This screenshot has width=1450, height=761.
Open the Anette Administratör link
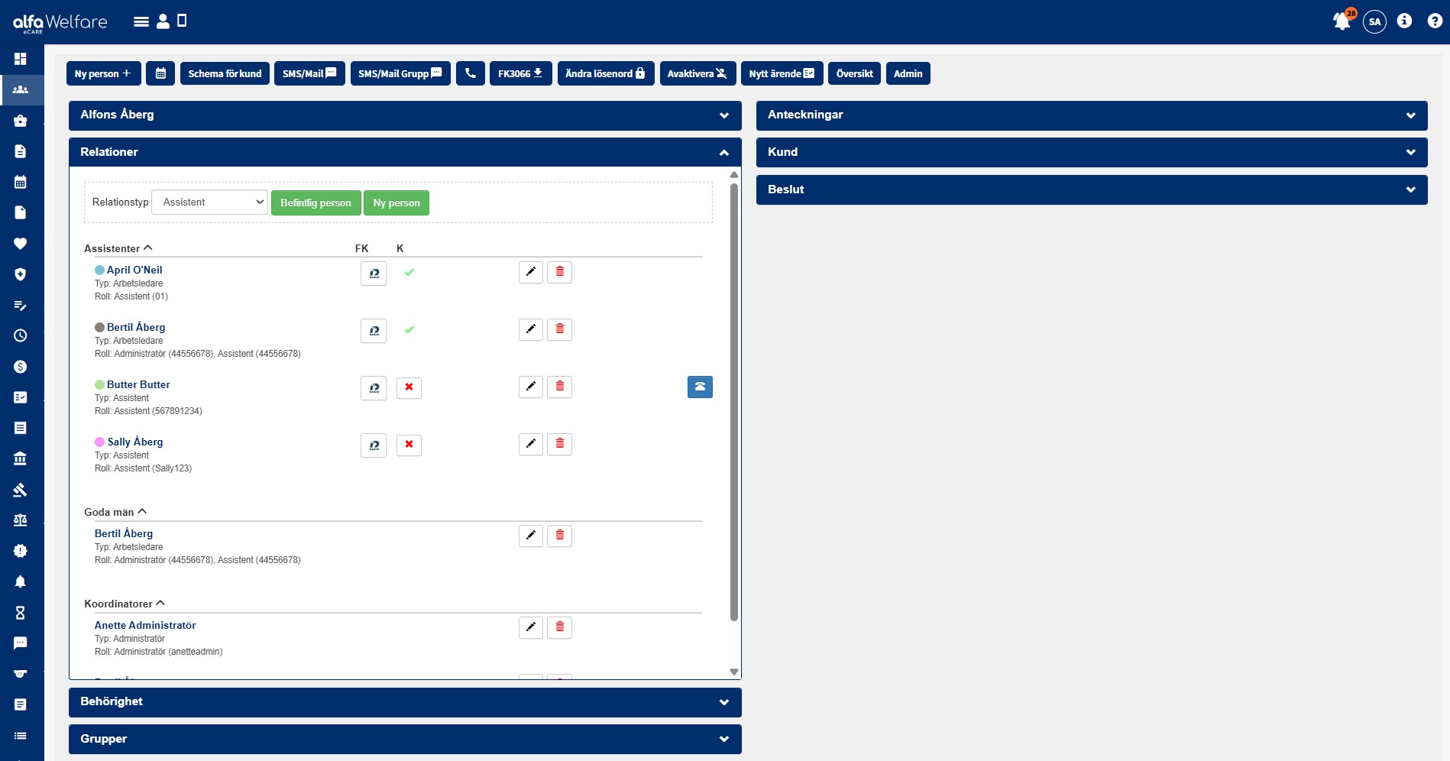145,625
